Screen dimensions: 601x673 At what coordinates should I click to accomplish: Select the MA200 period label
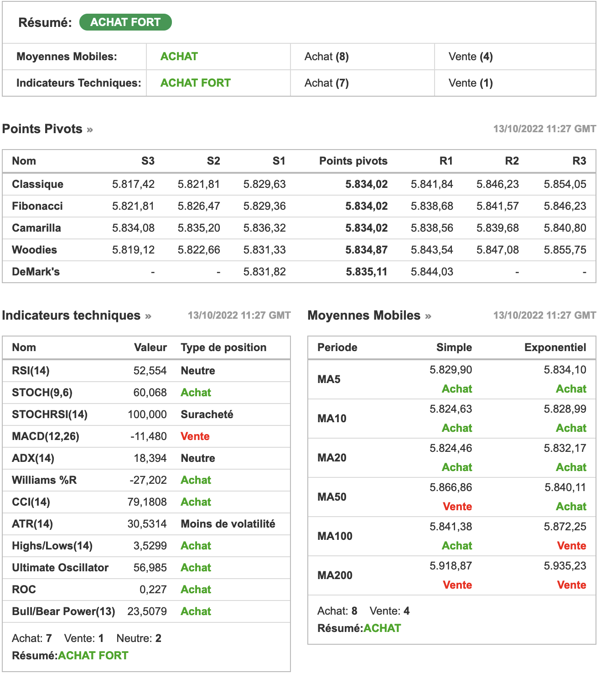pyautogui.click(x=335, y=575)
